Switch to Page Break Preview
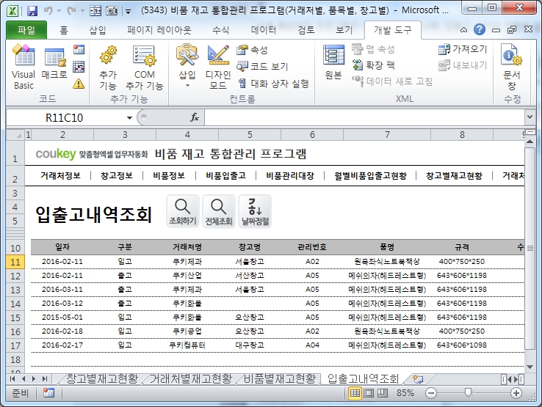542x407 pixels. tap(382, 393)
